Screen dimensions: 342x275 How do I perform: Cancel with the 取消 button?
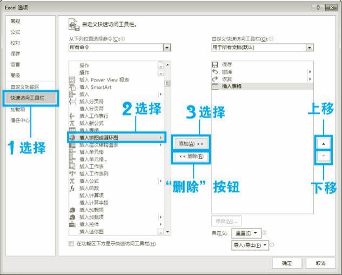[x=320, y=263]
